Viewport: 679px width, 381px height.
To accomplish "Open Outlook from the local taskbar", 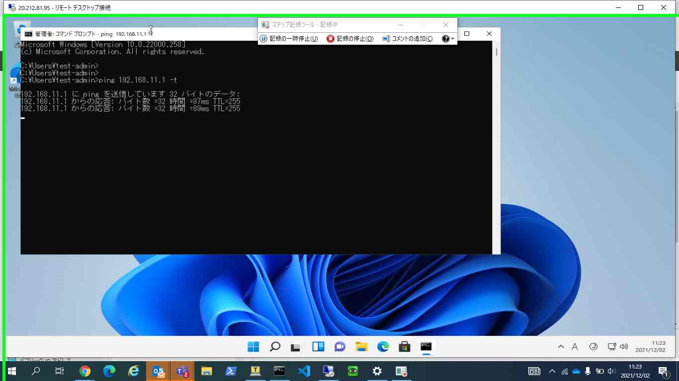I will (158, 371).
